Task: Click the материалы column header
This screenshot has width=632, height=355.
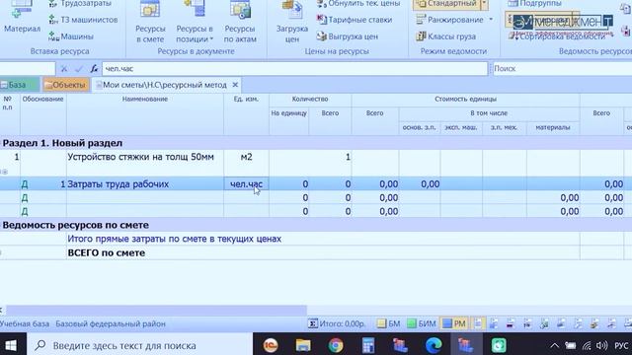Action: (553, 127)
